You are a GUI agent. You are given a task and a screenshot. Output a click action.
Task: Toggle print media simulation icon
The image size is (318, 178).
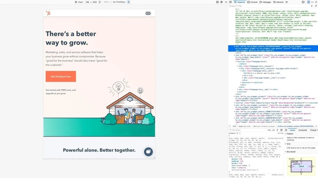coord(281,130)
